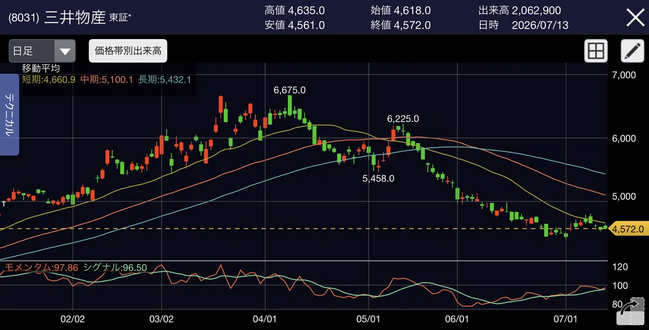The image size is (649, 330).
Task: Tap the 7,000 price axis label
Action: 624,75
